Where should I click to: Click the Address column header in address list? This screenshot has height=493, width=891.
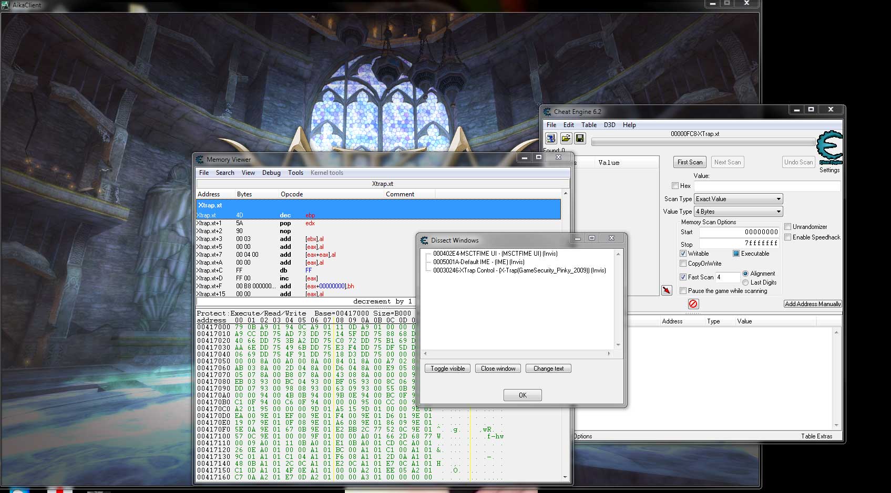pyautogui.click(x=682, y=321)
